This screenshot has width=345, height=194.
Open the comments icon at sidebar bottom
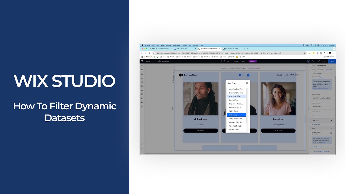click(x=142, y=148)
